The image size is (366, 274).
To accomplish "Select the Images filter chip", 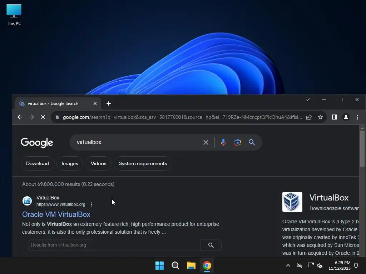I will coord(70,163).
